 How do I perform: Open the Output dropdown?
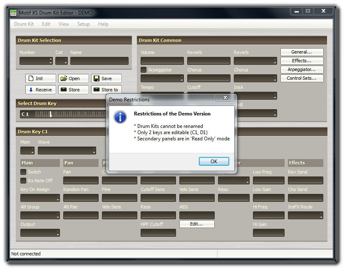coord(40,233)
